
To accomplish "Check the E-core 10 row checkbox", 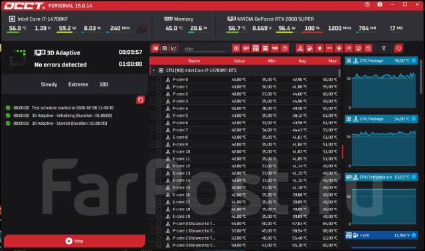I will pos(159,151).
